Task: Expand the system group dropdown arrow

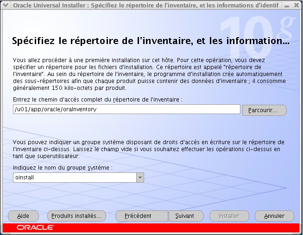Action: pos(140,178)
